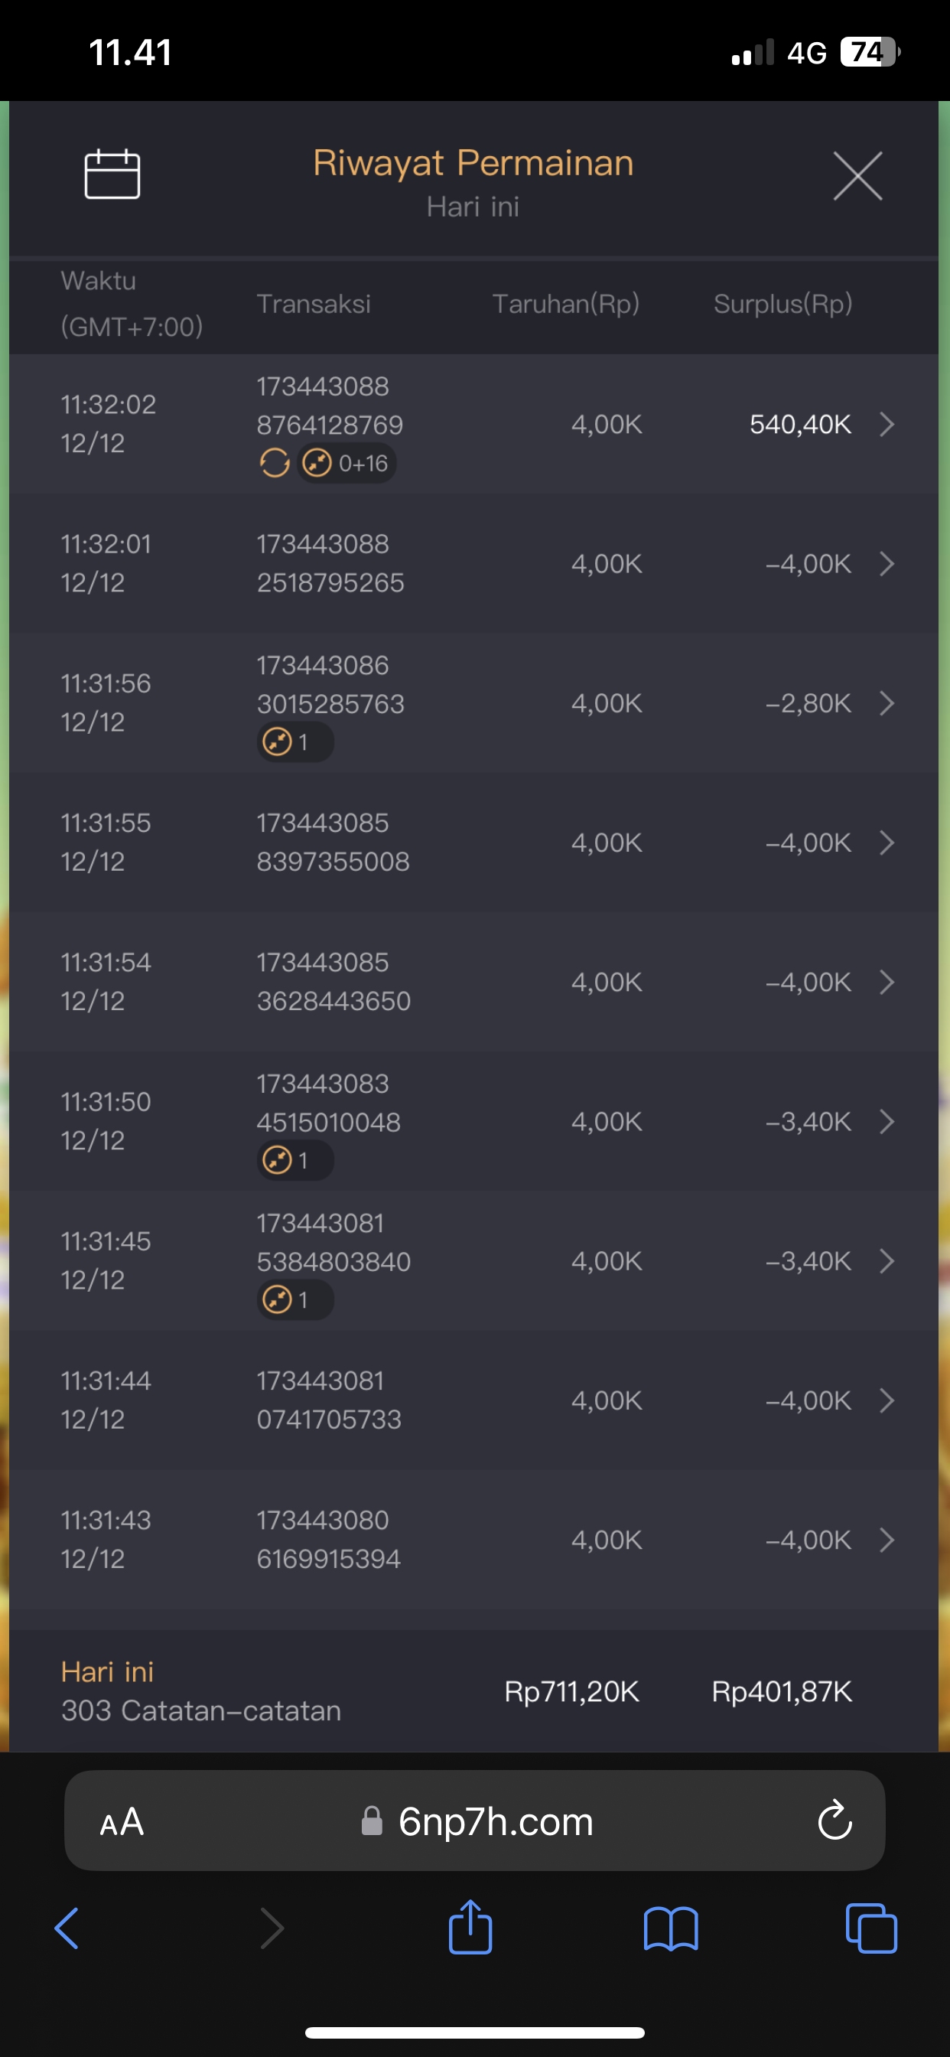
Task: Open the AA reader options menu
Action: click(x=122, y=1822)
